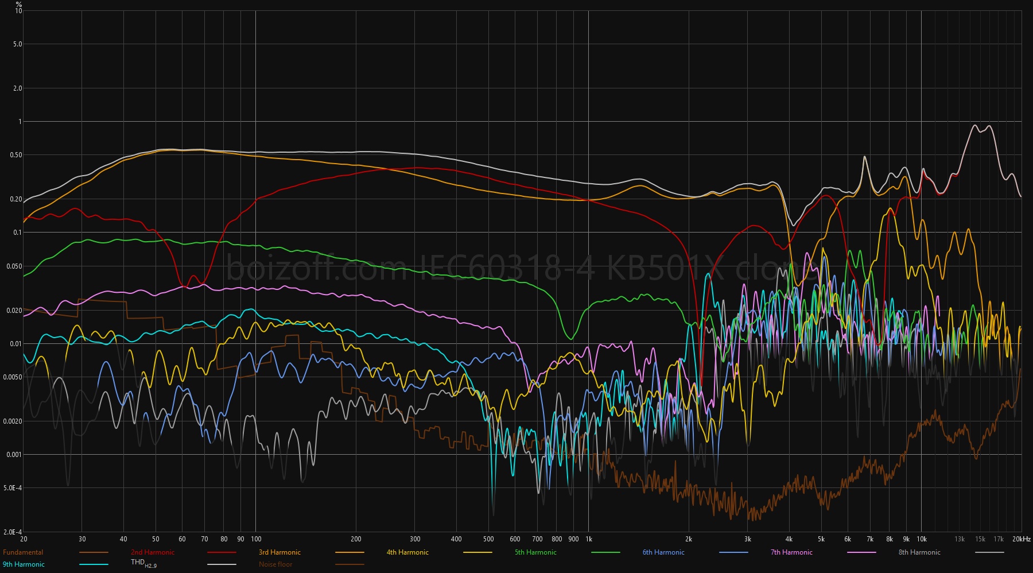Click the Fundamental brown line swatch
This screenshot has width=1033, height=573.
coord(94,552)
